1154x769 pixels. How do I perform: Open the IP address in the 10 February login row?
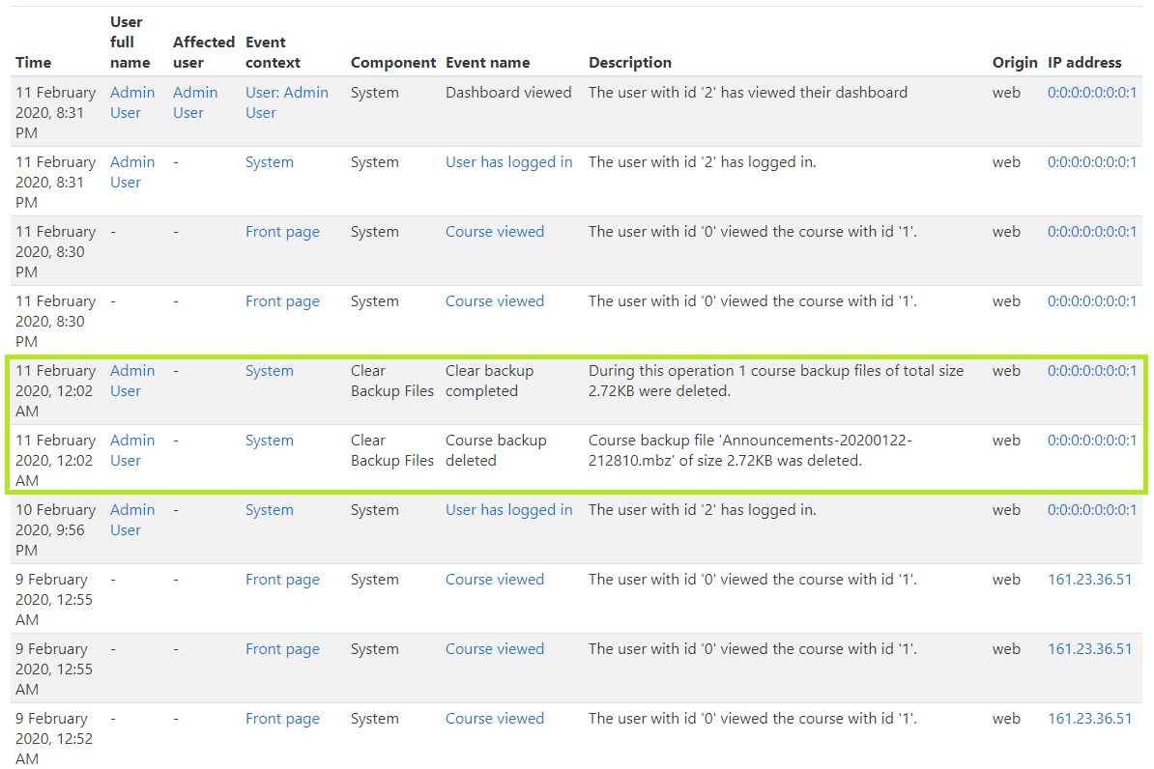click(1091, 510)
